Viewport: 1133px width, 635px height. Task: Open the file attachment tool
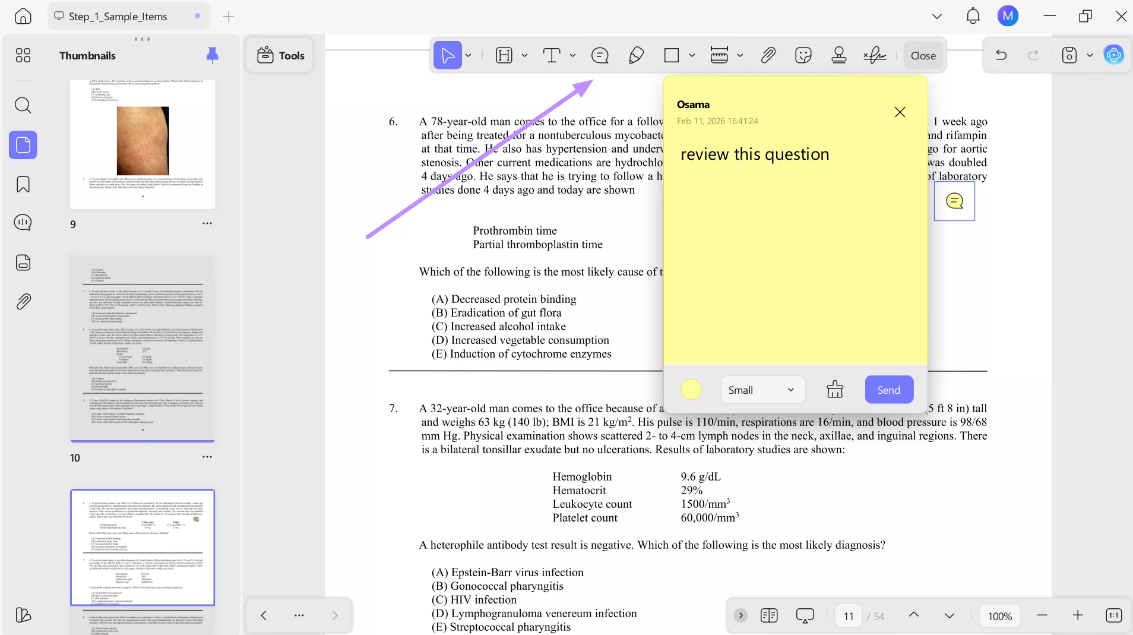[768, 55]
